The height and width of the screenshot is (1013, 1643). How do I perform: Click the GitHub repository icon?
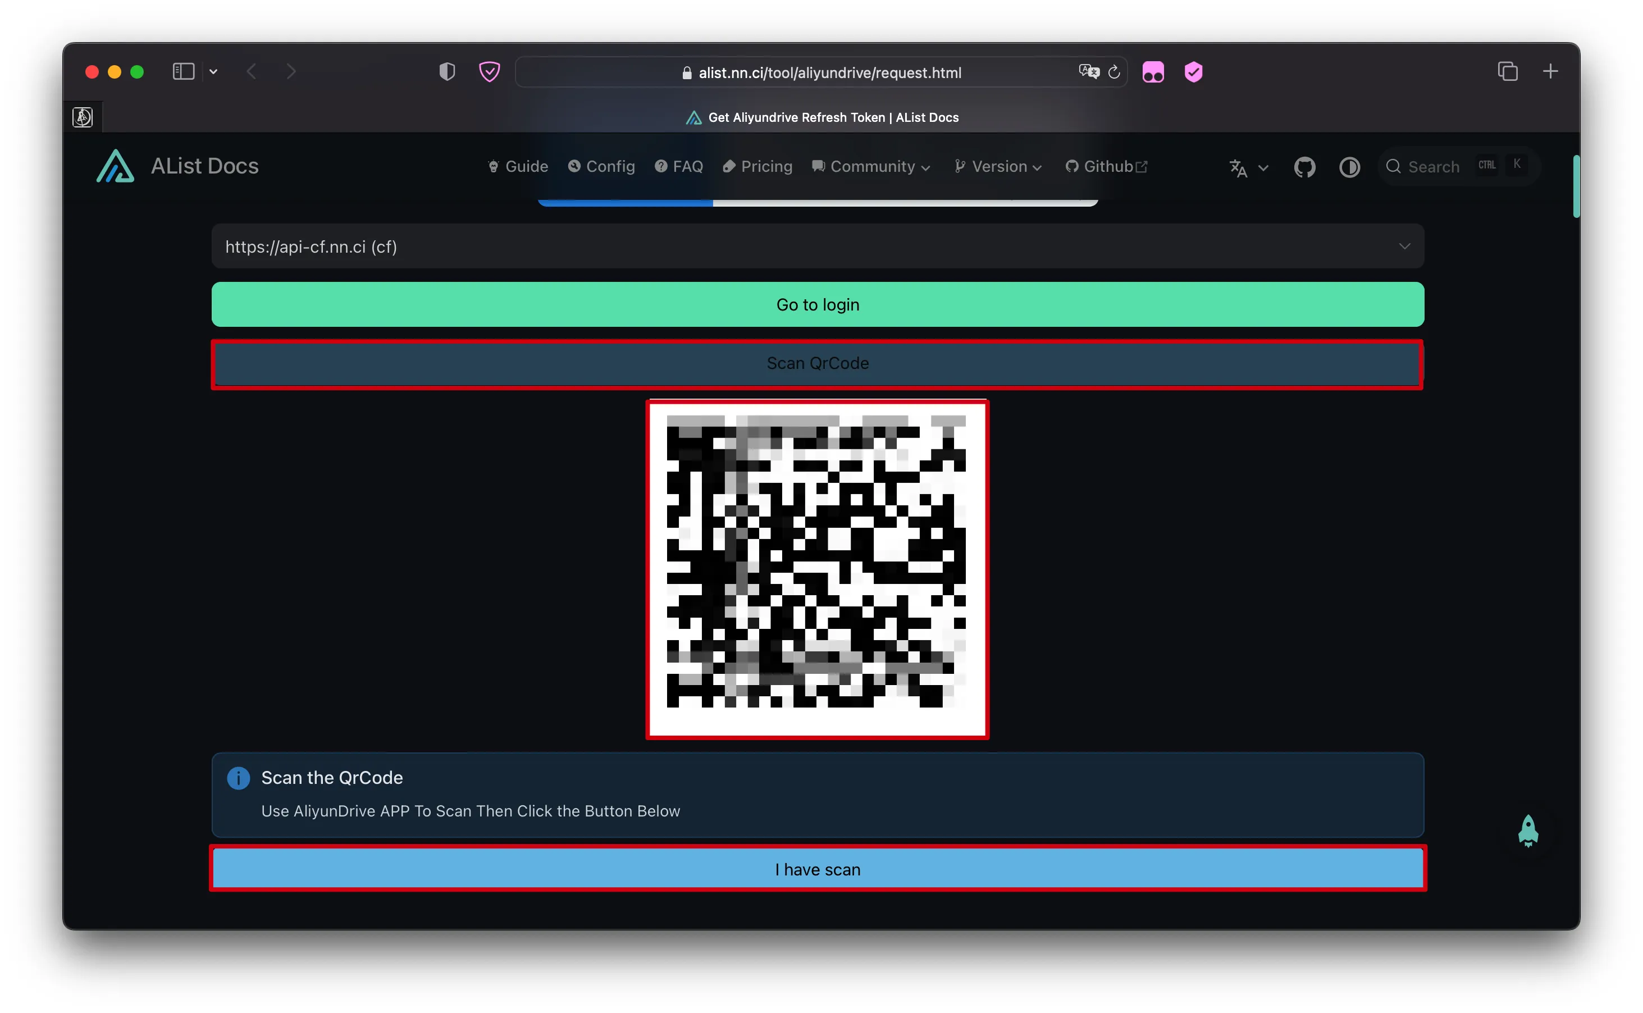(1304, 167)
